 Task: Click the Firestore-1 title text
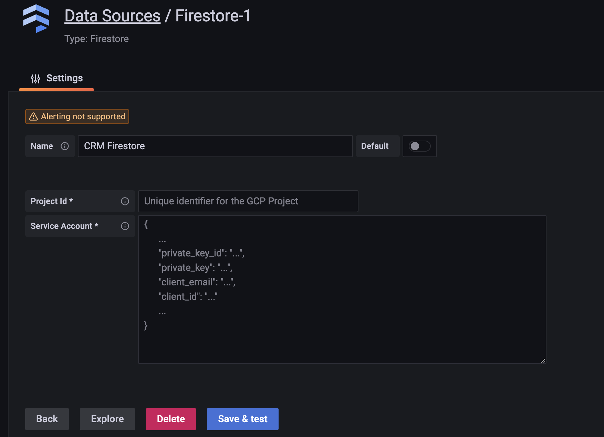click(x=213, y=16)
